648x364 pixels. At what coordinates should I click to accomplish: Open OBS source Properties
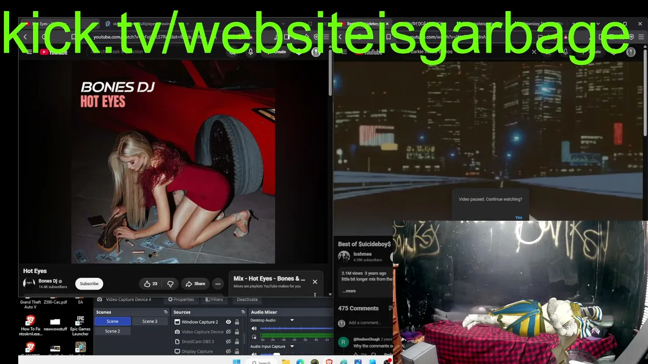(181, 299)
